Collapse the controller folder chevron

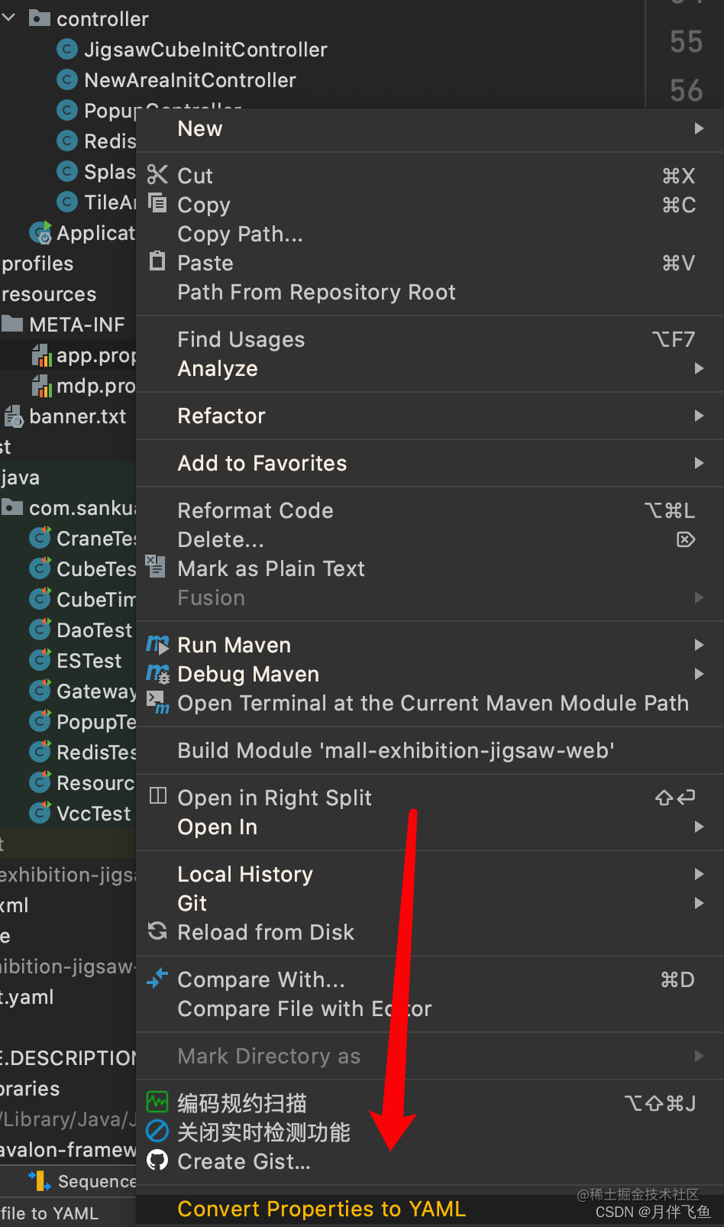[9, 18]
